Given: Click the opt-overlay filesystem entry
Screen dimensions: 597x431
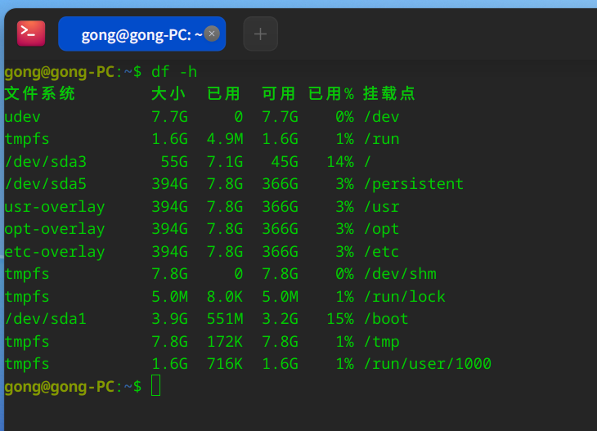Looking at the screenshot, I should [55, 230].
